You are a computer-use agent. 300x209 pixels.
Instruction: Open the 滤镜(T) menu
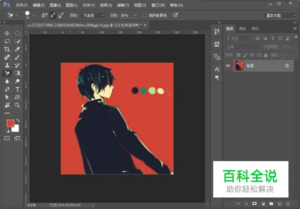coord(123,5)
